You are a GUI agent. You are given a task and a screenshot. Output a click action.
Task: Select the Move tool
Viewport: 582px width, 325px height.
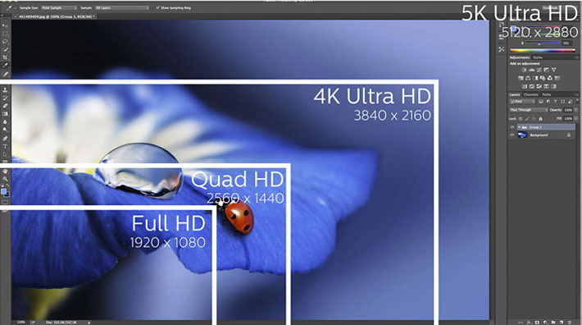click(x=5, y=25)
